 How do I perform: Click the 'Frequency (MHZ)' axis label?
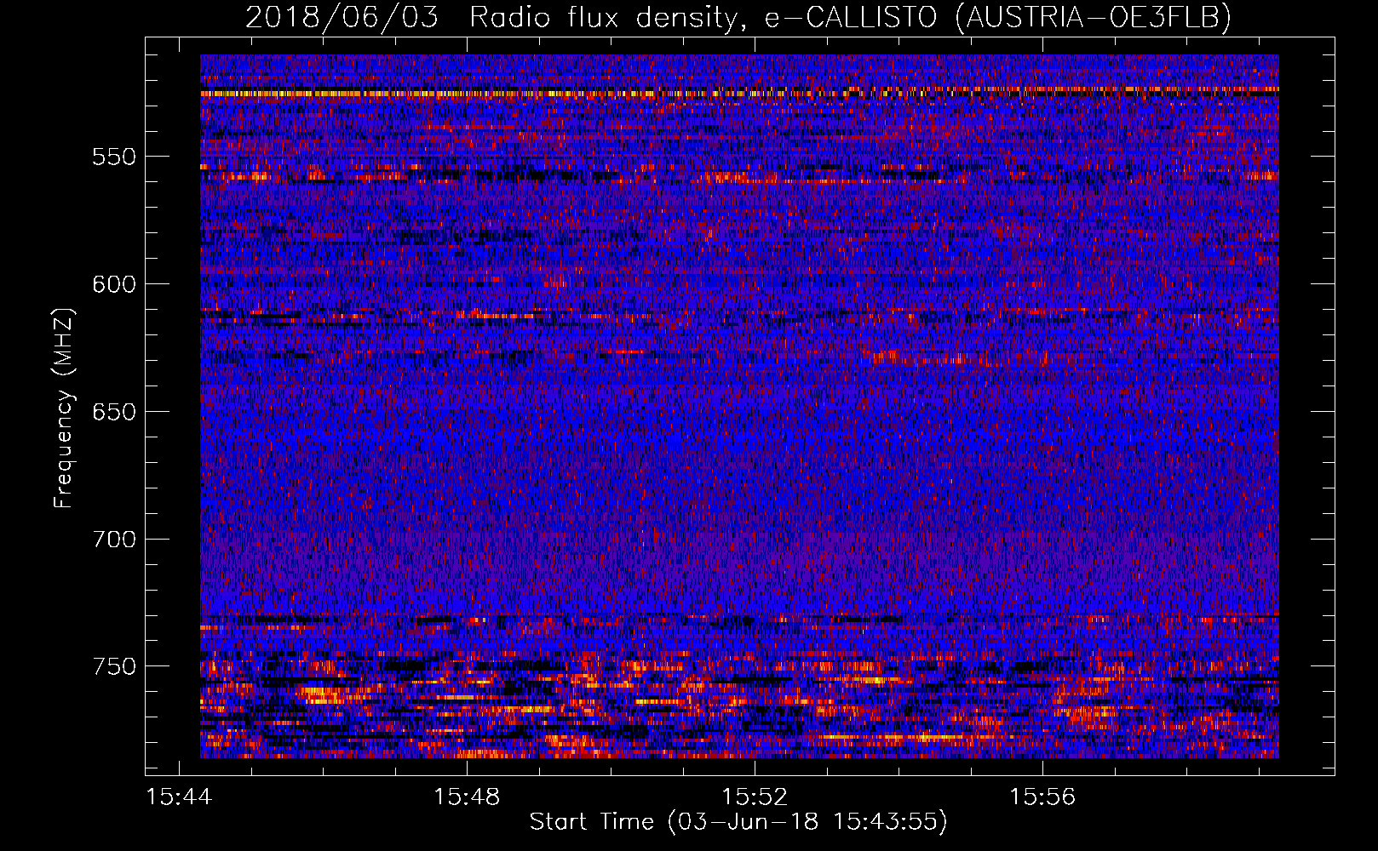(x=64, y=408)
